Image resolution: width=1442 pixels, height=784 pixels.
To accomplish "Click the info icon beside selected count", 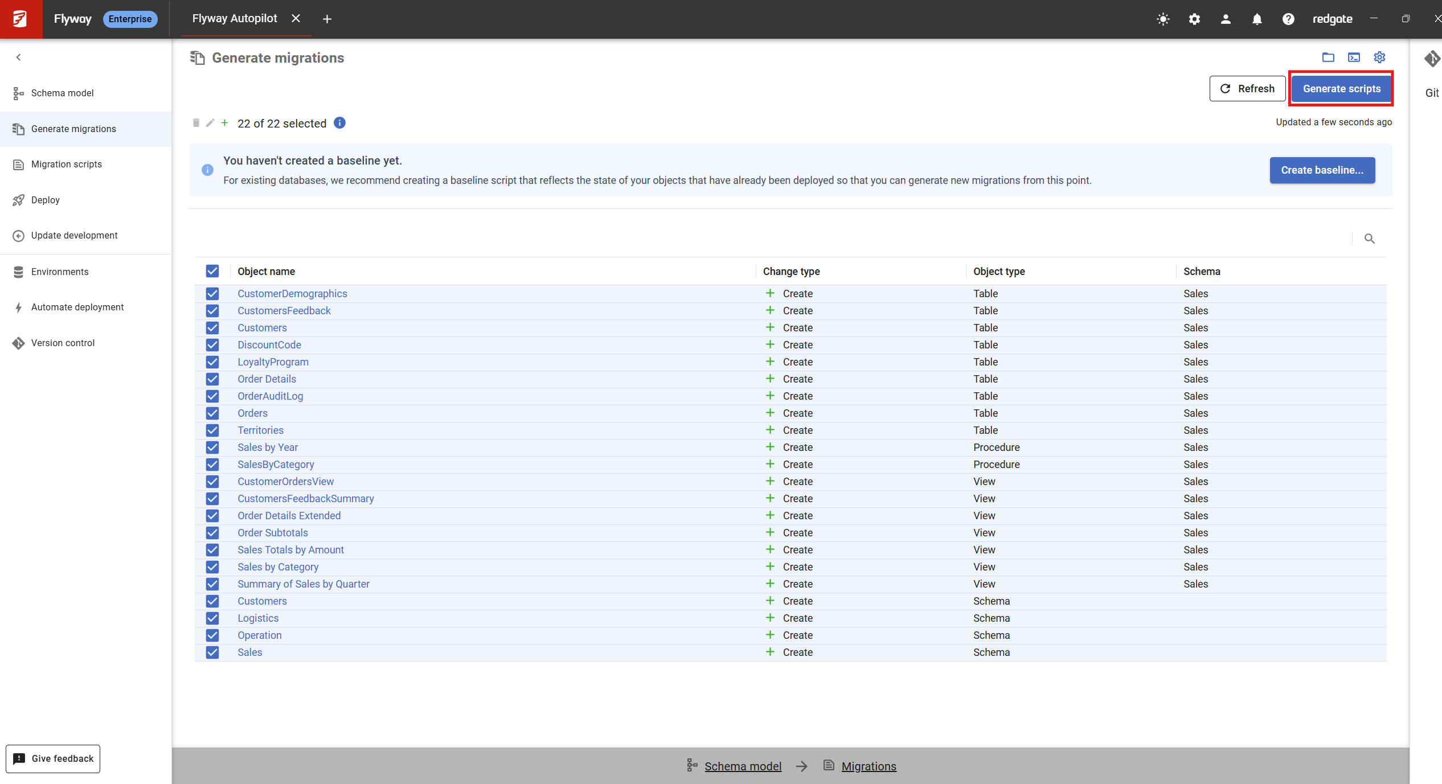I will (x=339, y=123).
